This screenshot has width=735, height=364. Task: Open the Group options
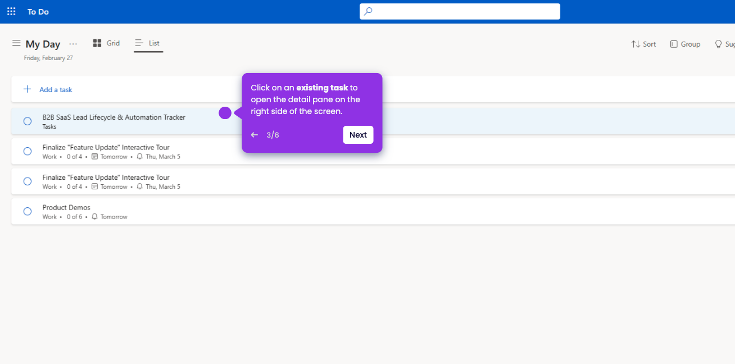point(685,44)
